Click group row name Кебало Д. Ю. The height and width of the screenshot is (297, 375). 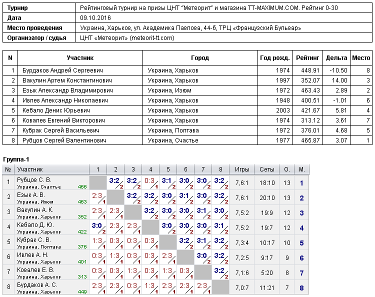(35, 225)
